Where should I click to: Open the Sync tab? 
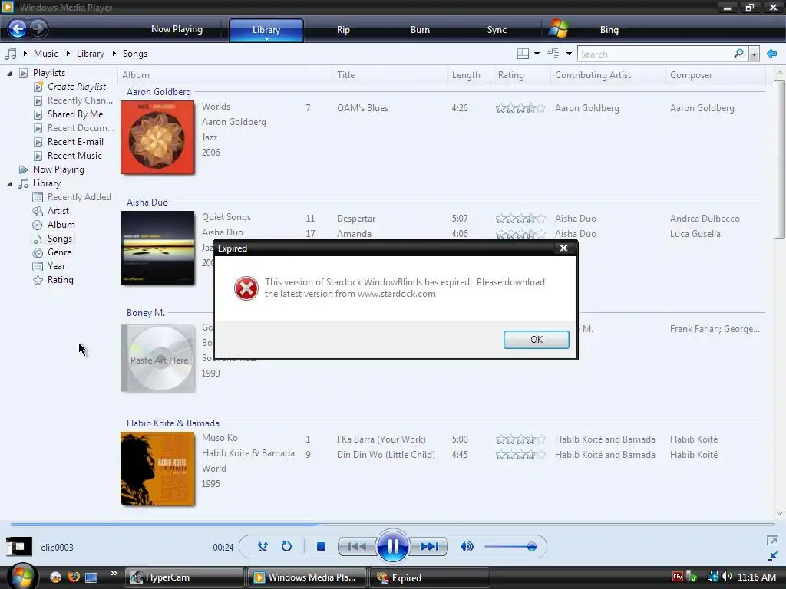497,30
